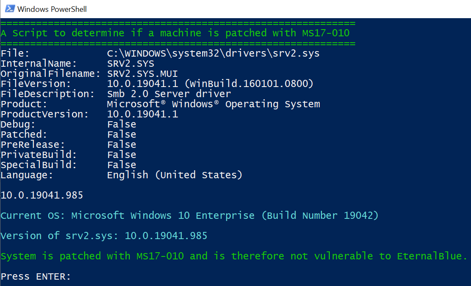The width and height of the screenshot is (471, 286).
Task: Click the standalone 10.0.19041.985 version line
Action: click(x=42, y=195)
